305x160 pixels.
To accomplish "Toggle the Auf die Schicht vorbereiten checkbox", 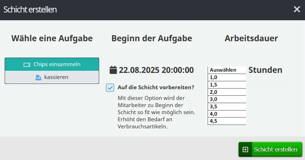I will [x=110, y=87].
